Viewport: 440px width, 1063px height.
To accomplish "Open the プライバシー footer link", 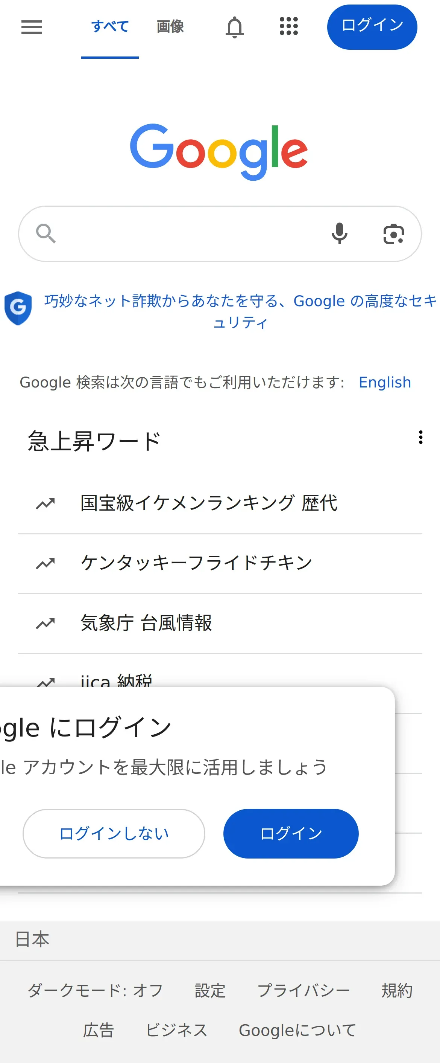I will (x=303, y=990).
